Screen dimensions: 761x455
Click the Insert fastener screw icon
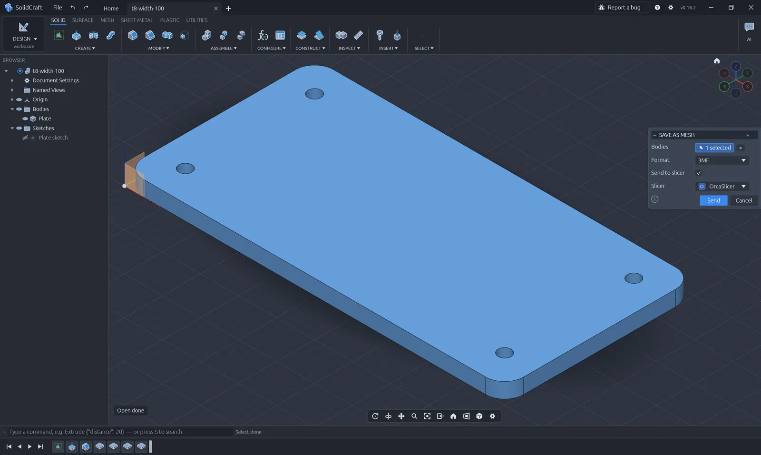click(380, 35)
